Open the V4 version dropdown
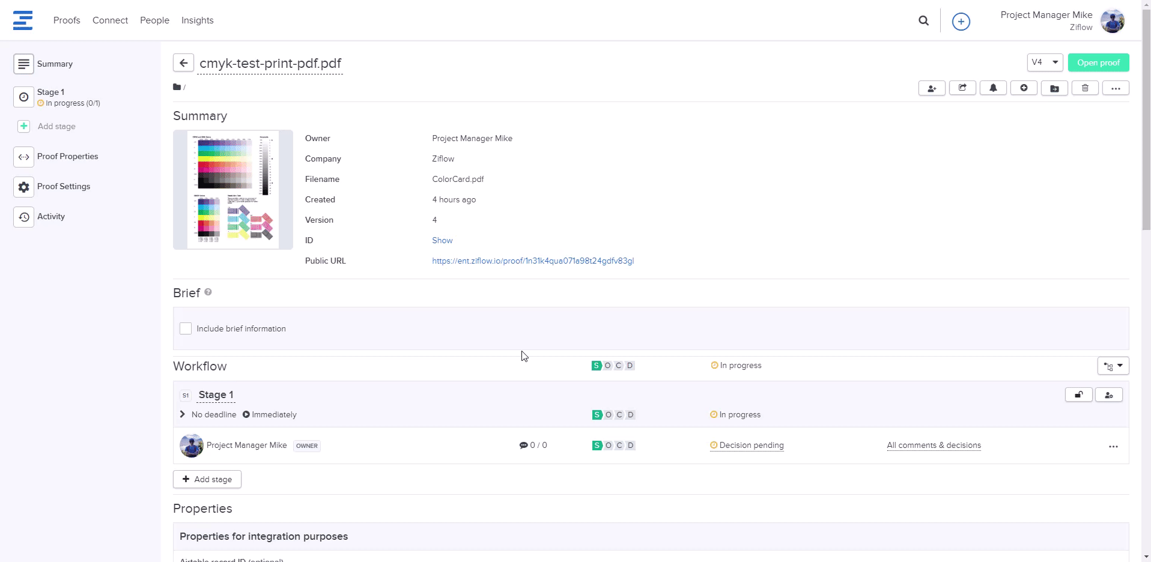 [1045, 62]
